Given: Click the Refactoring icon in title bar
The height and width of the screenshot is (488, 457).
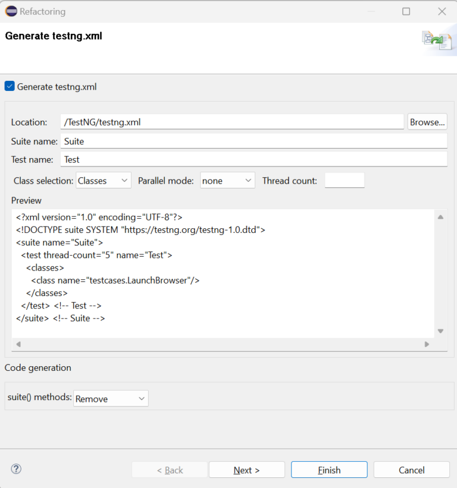Looking at the screenshot, I should 10,11.
